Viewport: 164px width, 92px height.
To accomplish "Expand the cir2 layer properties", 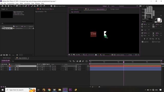I will coord(8,68).
